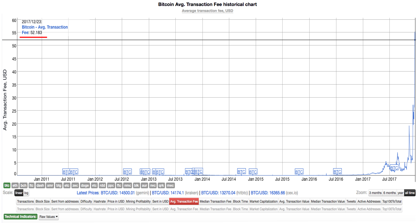Zoom chart to one year
The width and height of the screenshot is (417, 224).
[x=400, y=193]
